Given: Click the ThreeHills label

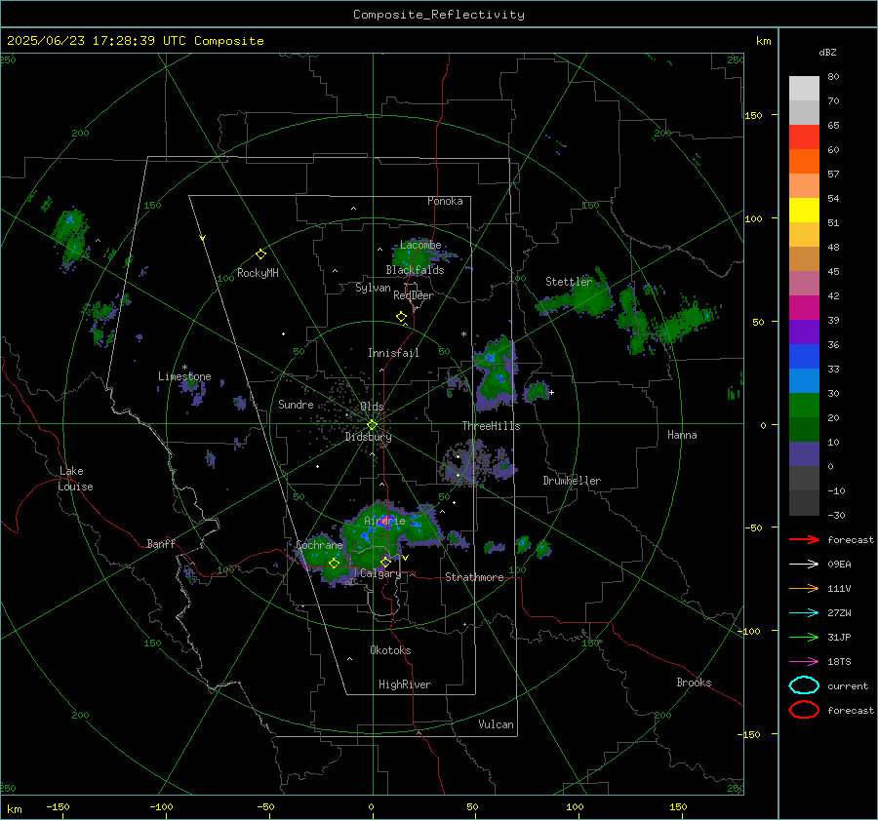Looking at the screenshot, I should (491, 426).
